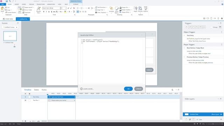Open the Notes tab next to Timeline
224x126 pixels.
pyautogui.click(x=44, y=90)
